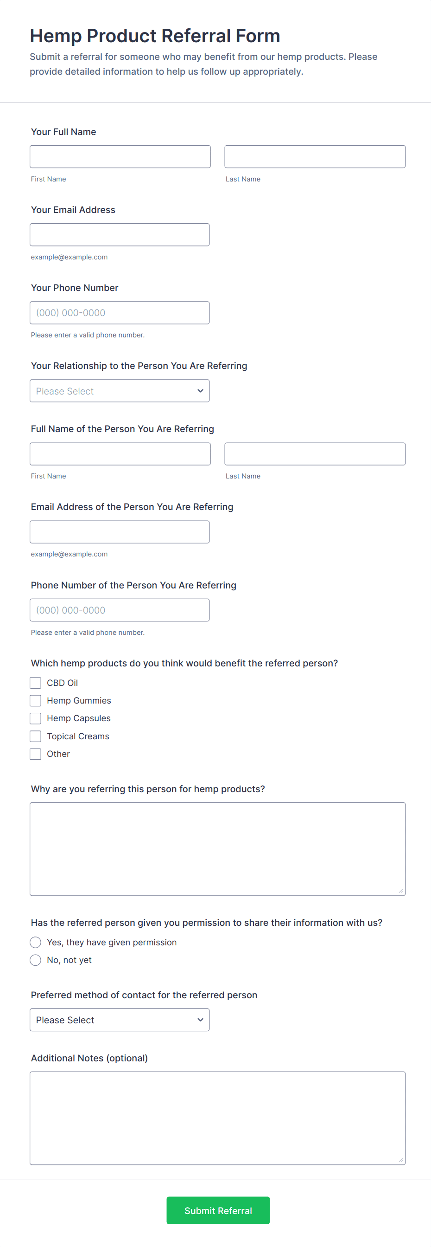
Task: Open the relationship Please Select dropdown
Action: [120, 391]
